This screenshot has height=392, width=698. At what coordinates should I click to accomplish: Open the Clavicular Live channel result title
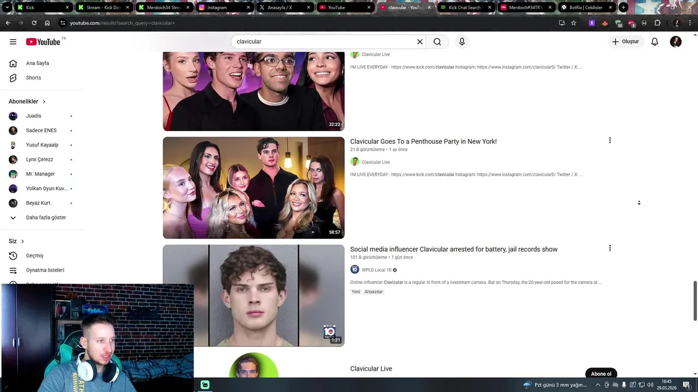[x=371, y=369]
